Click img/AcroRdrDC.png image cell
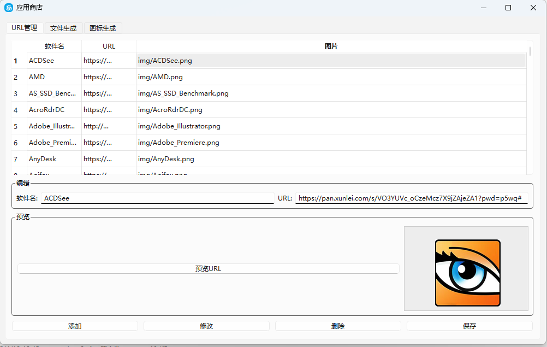Image resolution: width=547 pixels, height=347 pixels. 331,110
